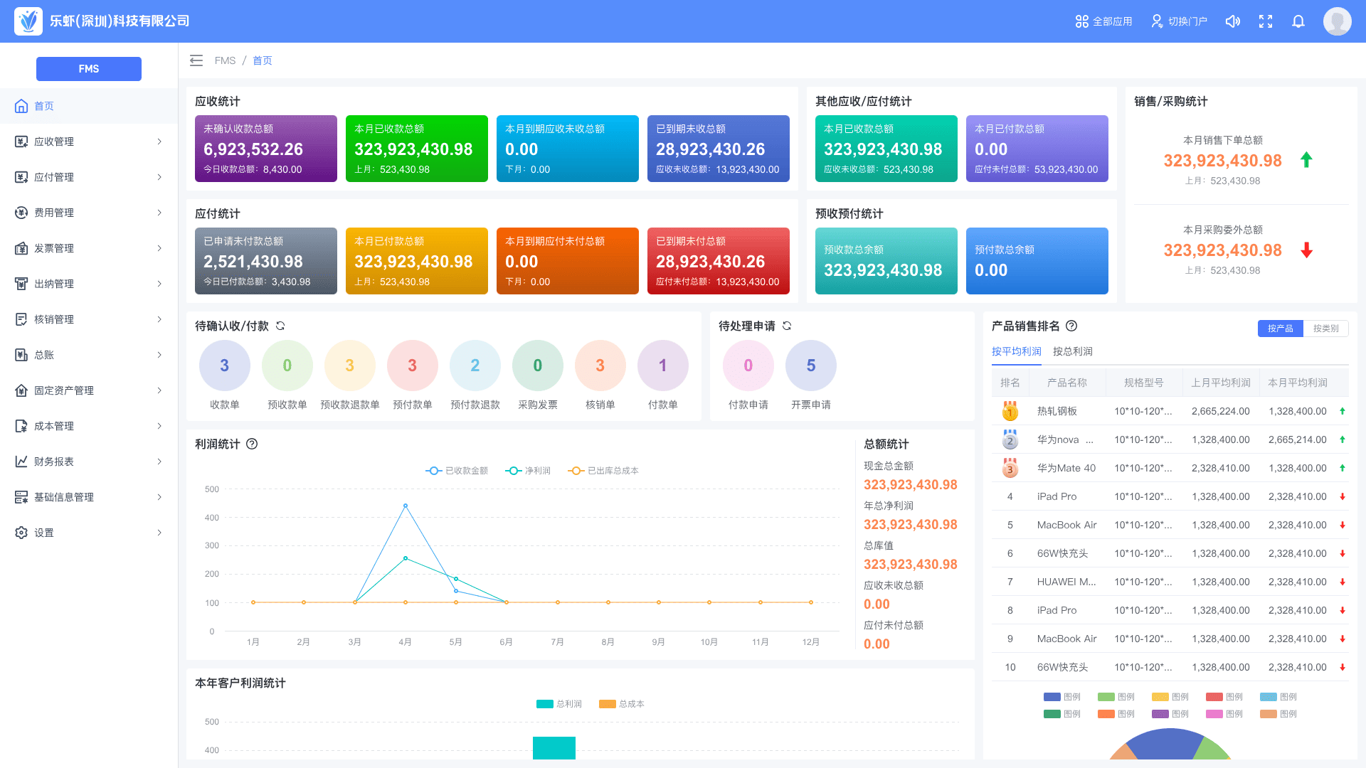Screen dimensions: 1366x768
Task: Collapse sidebar with the hamburger icon
Action: click(x=196, y=60)
